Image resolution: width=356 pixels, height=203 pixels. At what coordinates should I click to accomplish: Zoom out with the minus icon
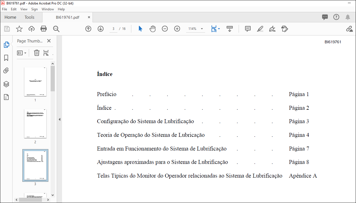[165, 29]
